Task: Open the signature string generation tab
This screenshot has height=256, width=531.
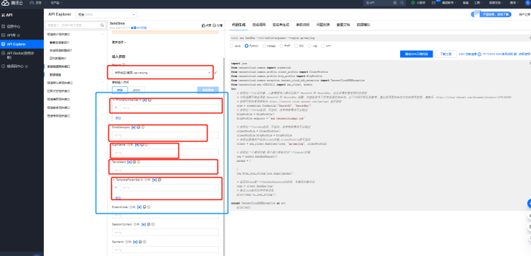Action: [x=281, y=25]
